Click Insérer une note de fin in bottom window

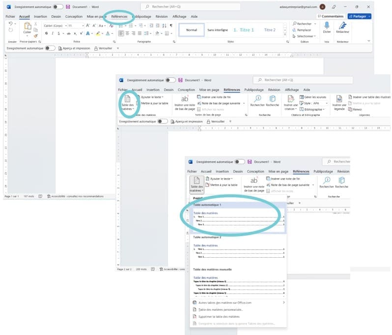[x=283, y=179]
